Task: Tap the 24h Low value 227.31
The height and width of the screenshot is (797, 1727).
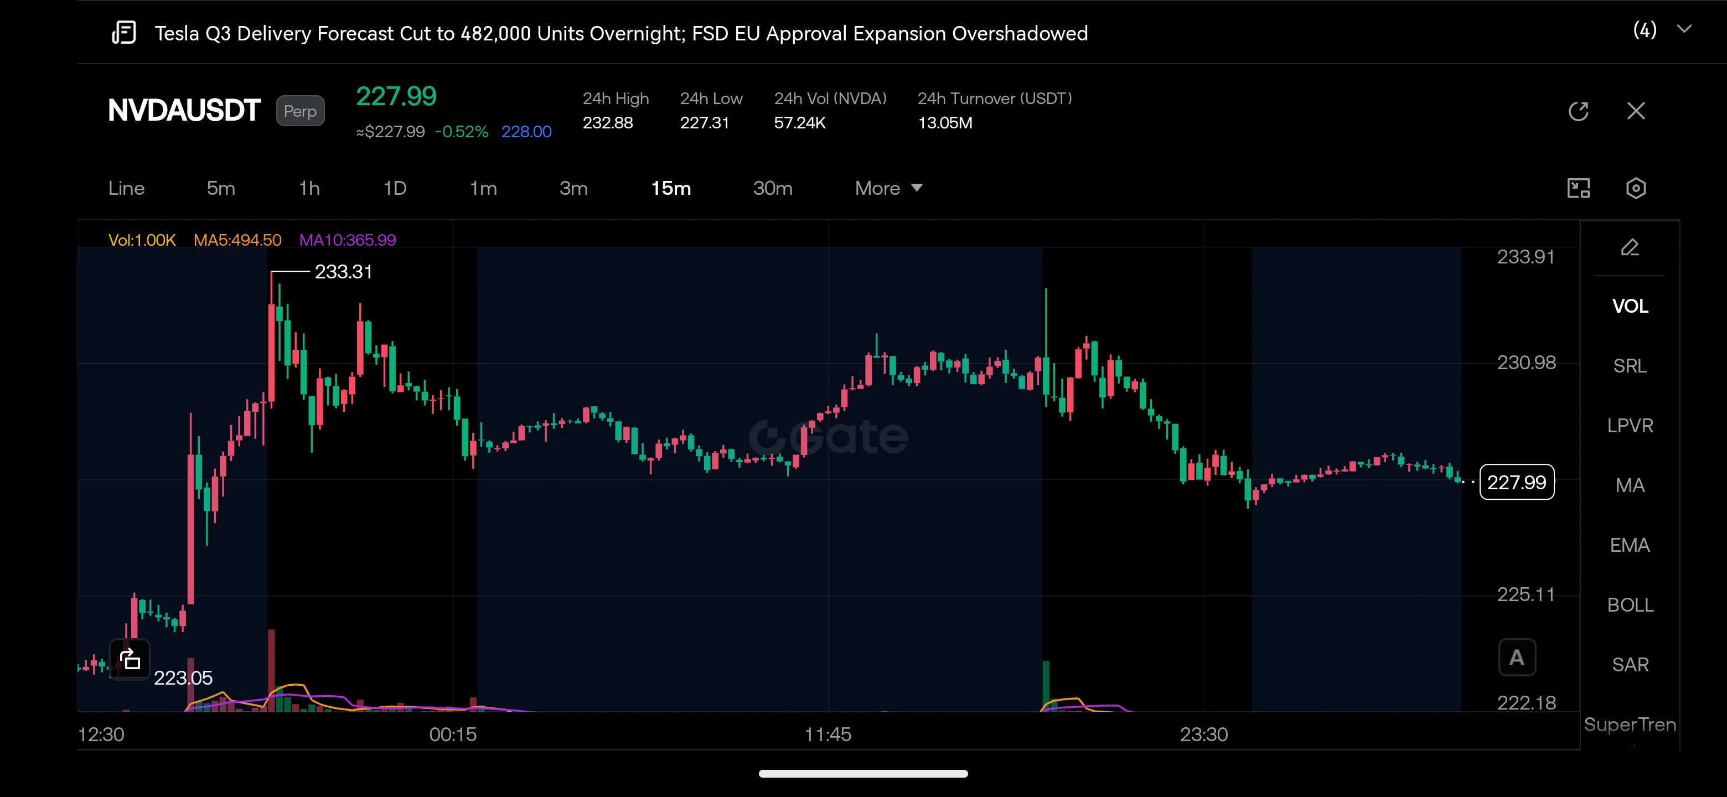Action: pos(704,123)
